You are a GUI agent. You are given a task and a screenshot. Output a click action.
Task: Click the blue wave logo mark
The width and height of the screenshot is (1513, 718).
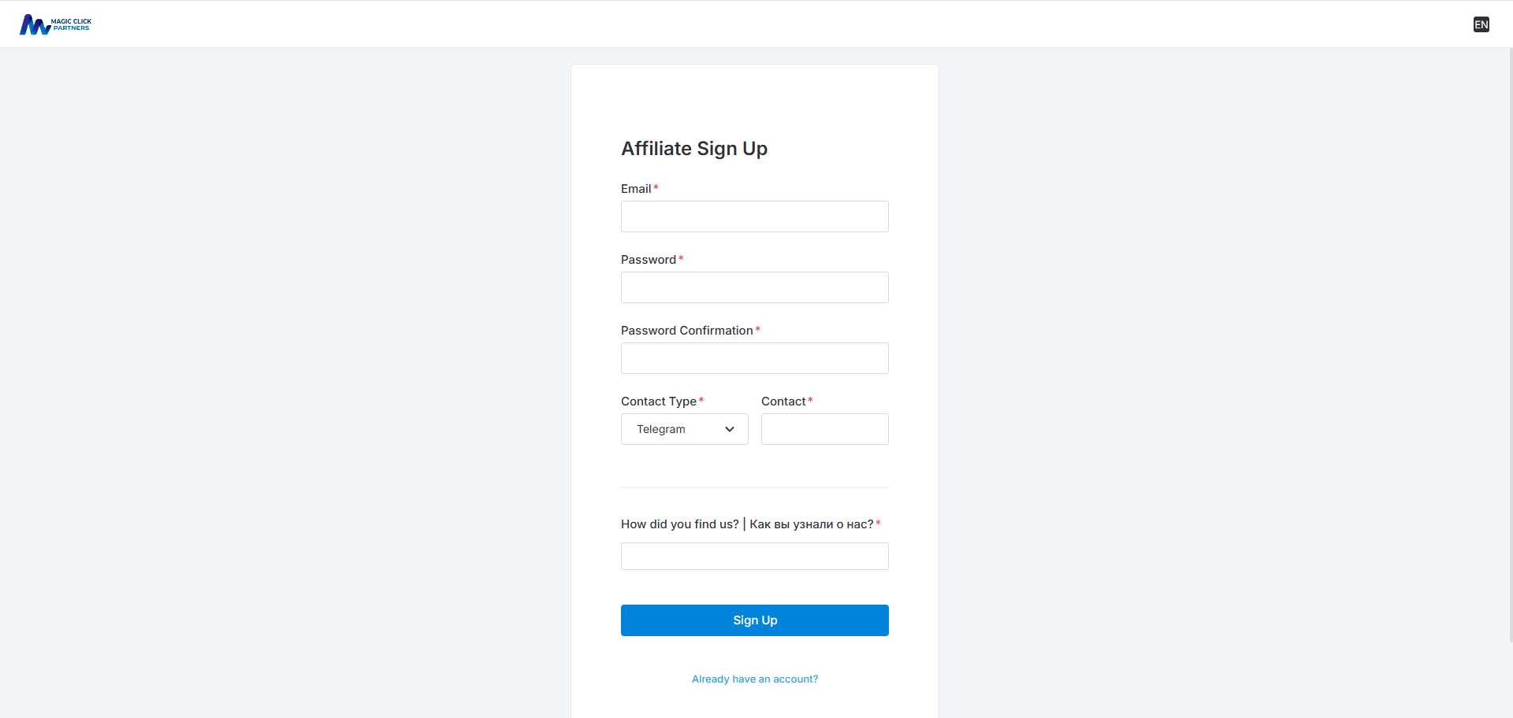point(33,24)
